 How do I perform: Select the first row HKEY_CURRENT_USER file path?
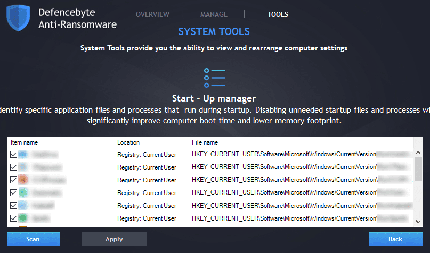284,154
